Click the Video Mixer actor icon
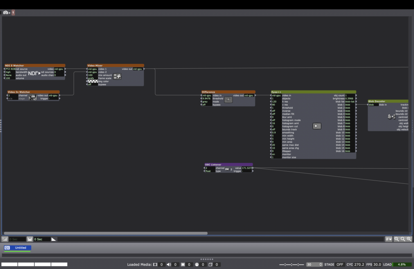Viewport: 414px width, 269px height. tap(117, 76)
